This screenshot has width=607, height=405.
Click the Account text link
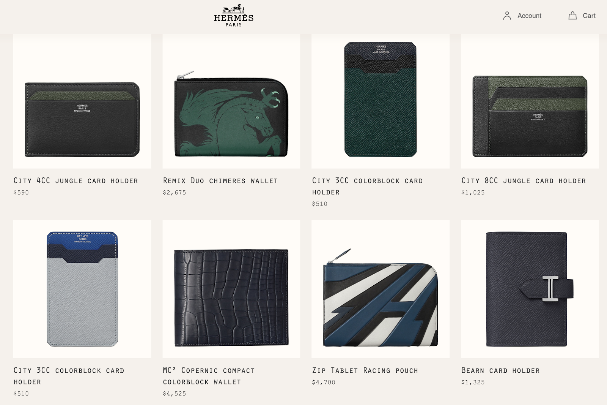click(x=529, y=16)
